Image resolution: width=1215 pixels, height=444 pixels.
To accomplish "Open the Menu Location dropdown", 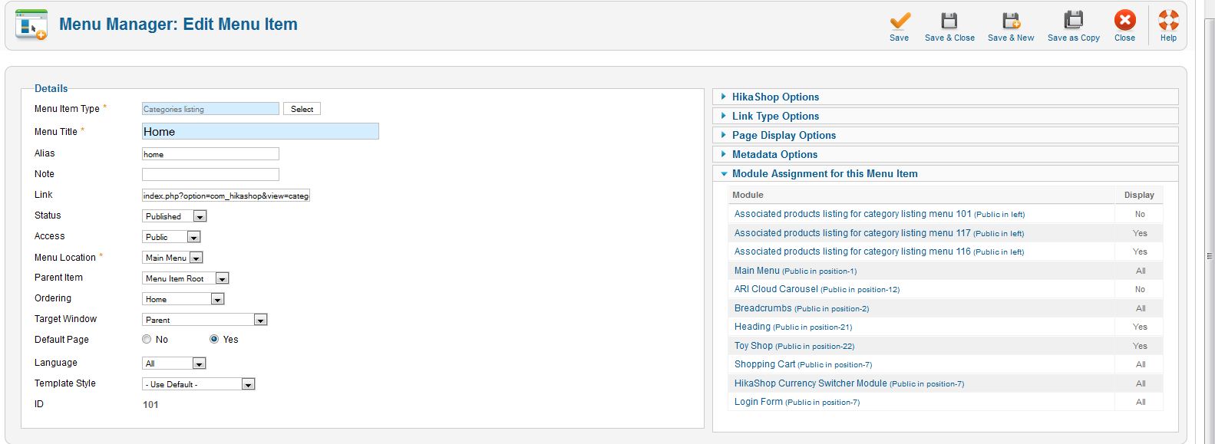I will [x=173, y=258].
